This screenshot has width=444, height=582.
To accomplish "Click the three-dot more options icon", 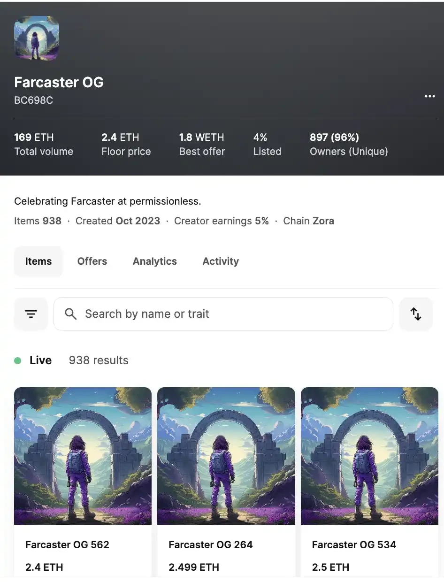I will pos(429,96).
